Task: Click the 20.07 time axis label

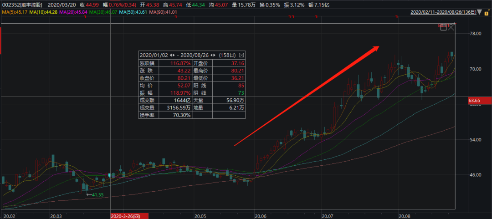Action: pos(328,216)
